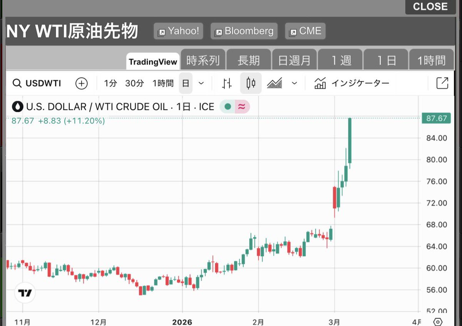The image size is (462, 326).
Task: Click the 64.00 price scale label
Action: click(436, 246)
